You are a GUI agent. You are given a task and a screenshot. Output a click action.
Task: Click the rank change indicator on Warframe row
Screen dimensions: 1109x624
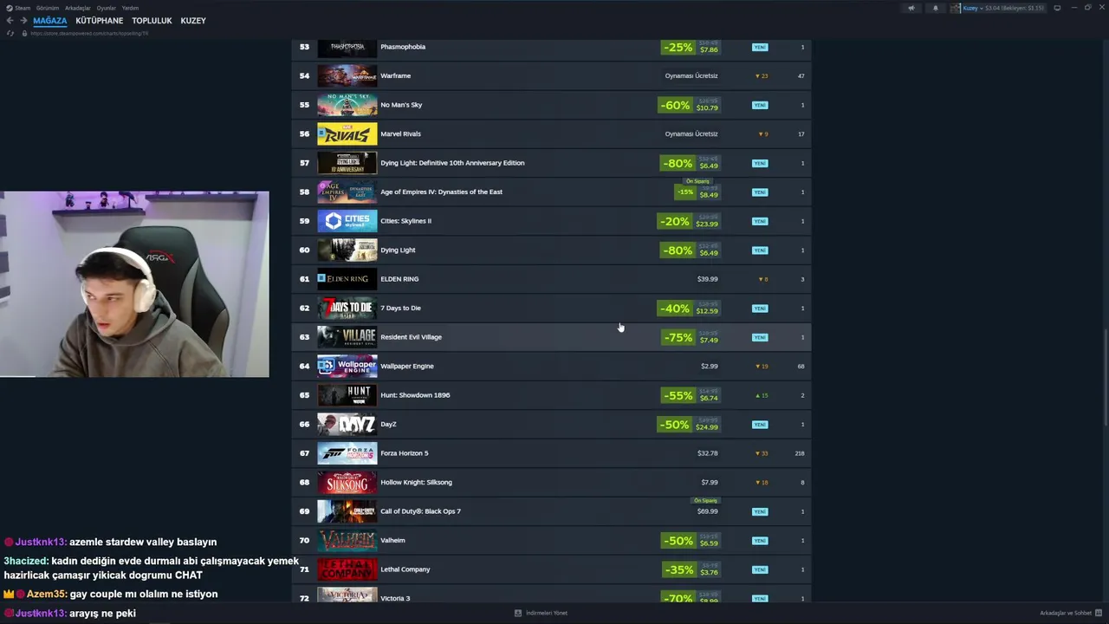762,76
